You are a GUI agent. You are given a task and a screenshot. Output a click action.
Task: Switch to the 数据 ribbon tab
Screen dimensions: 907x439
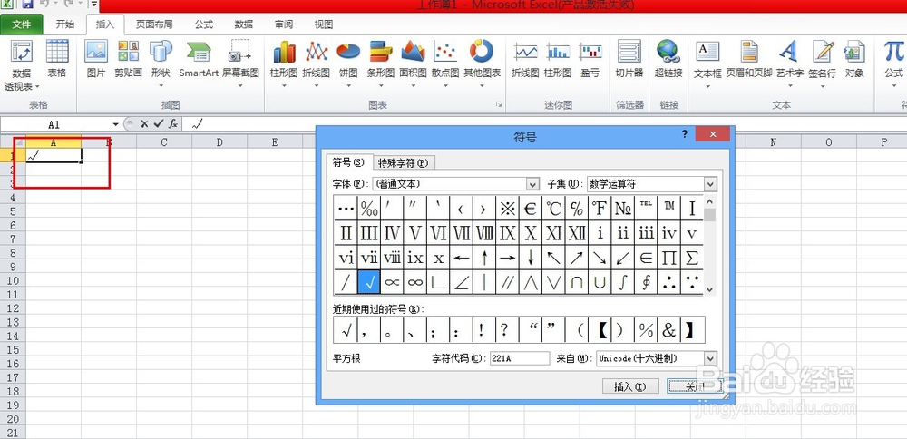pos(243,24)
